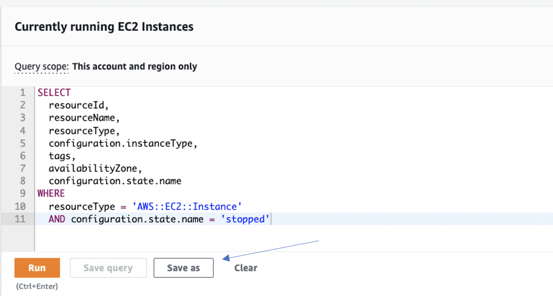Clear the query editor with Clear
Viewport: 553px width, 305px height.
coord(246,267)
